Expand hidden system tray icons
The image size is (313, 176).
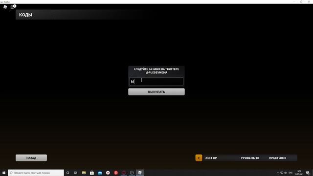pyautogui.click(x=278, y=173)
